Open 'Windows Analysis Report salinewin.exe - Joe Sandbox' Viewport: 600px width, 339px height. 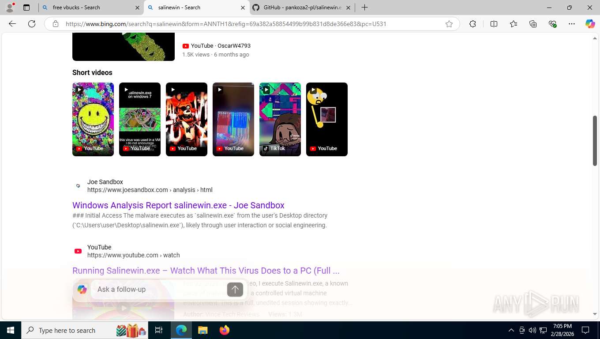pyautogui.click(x=178, y=205)
